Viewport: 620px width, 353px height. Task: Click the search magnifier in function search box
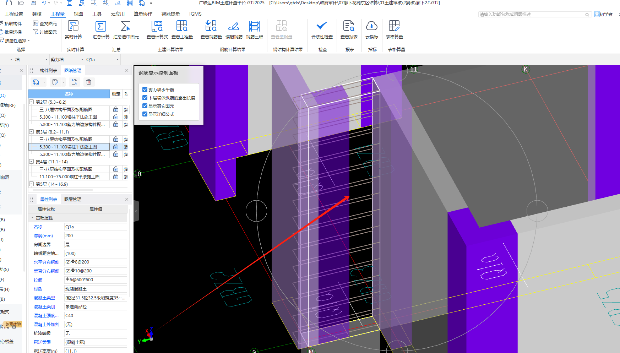click(x=587, y=15)
